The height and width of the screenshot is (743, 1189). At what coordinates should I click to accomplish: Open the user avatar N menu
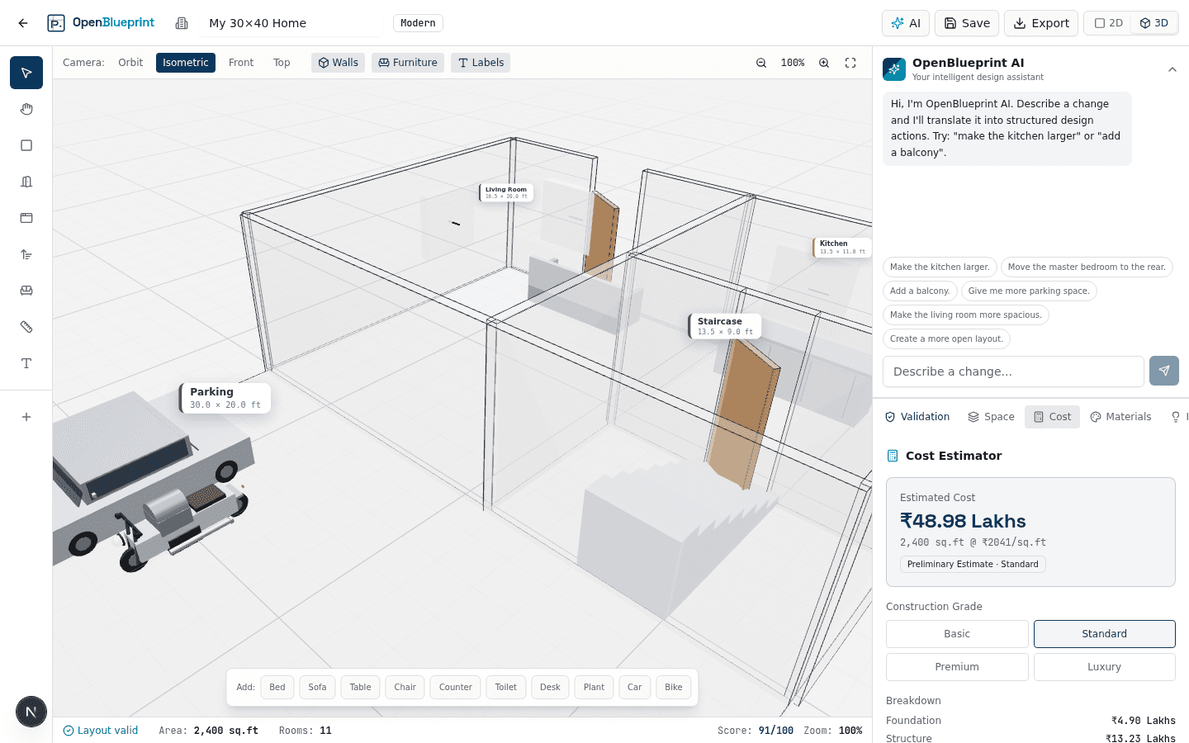click(x=31, y=712)
